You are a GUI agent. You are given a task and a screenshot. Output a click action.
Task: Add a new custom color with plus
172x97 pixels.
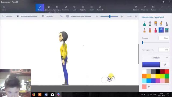[x=149, y=87]
